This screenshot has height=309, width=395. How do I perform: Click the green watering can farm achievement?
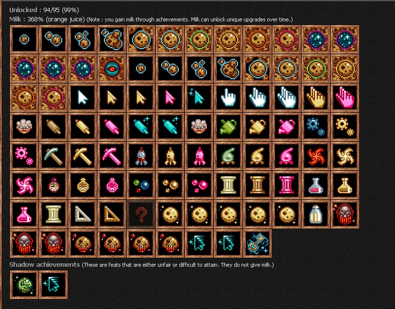228,127
